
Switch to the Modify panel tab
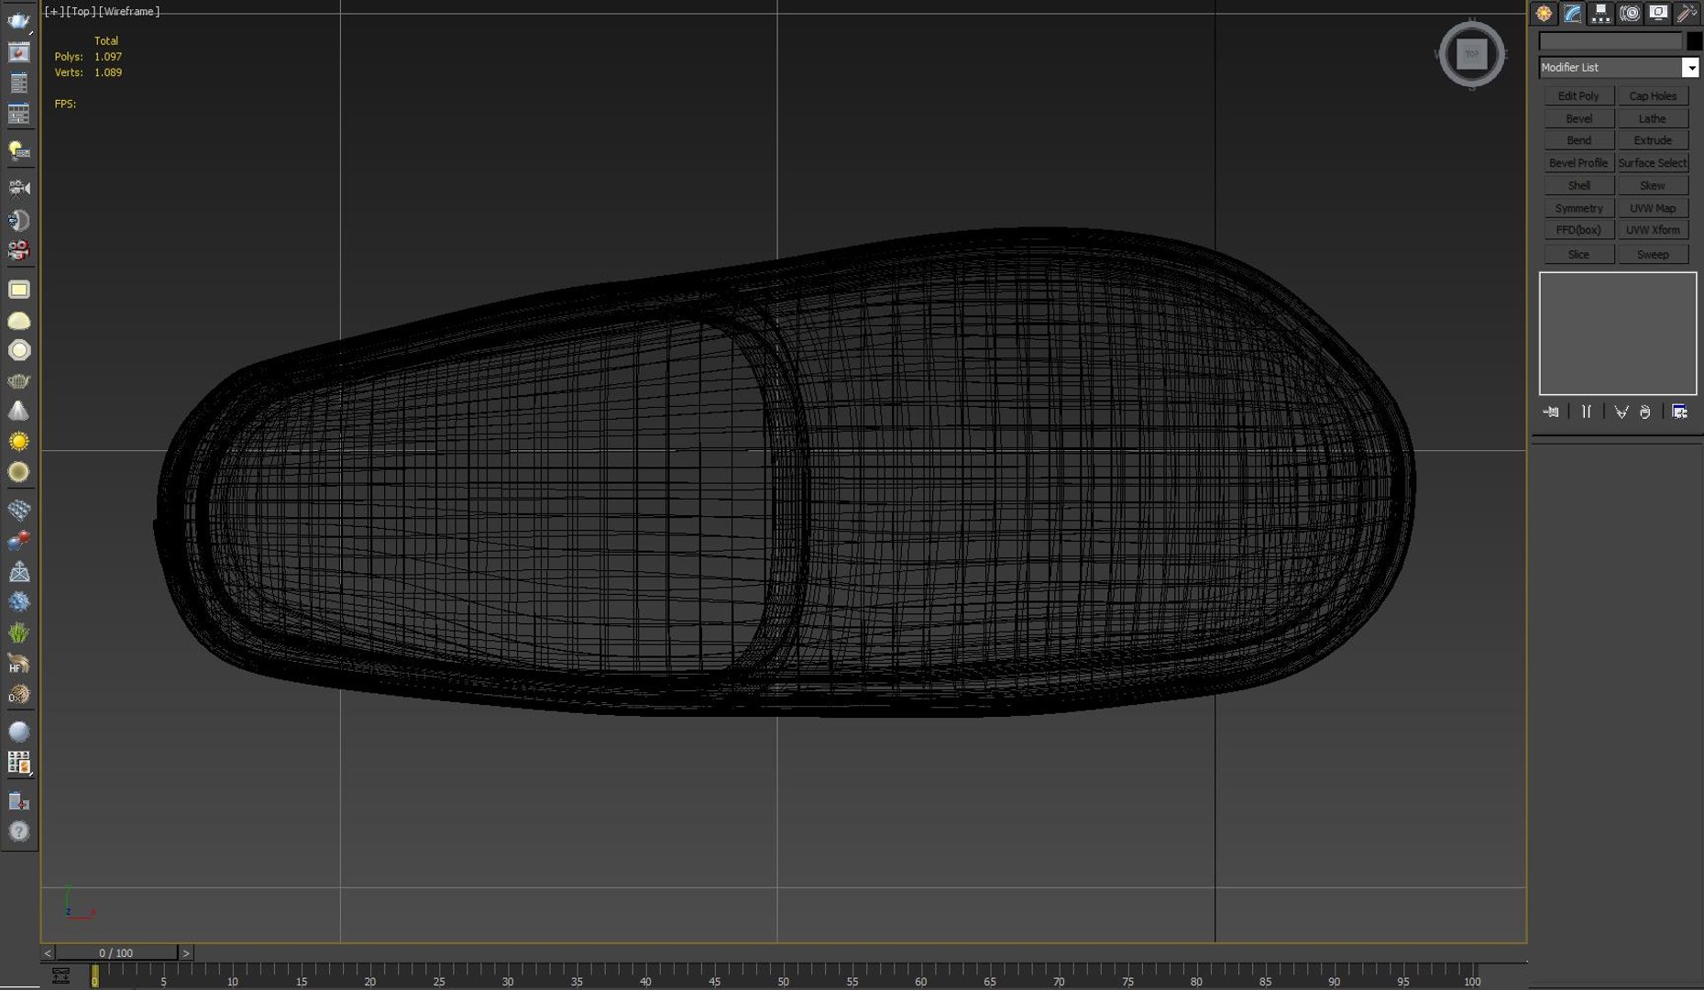pyautogui.click(x=1573, y=13)
